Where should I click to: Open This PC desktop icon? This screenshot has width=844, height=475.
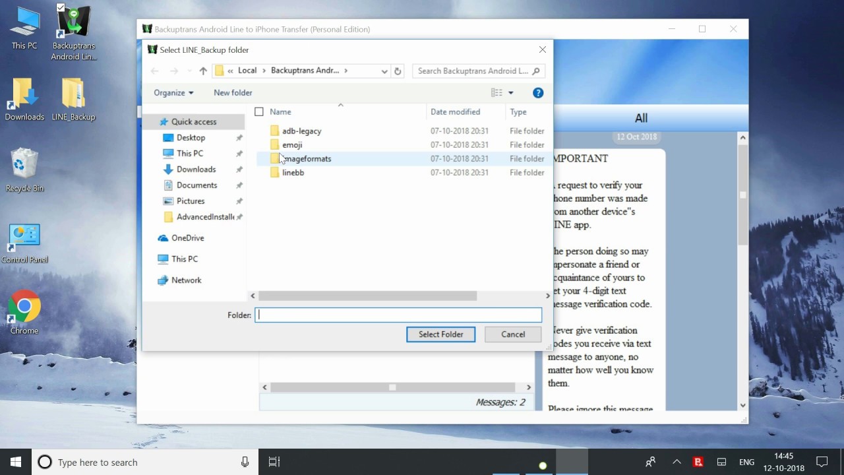(24, 28)
